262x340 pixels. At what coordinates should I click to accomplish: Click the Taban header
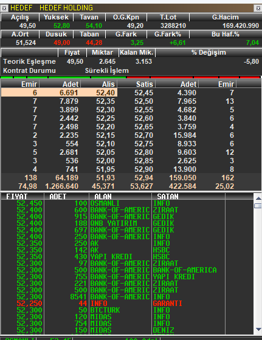pos(89,34)
